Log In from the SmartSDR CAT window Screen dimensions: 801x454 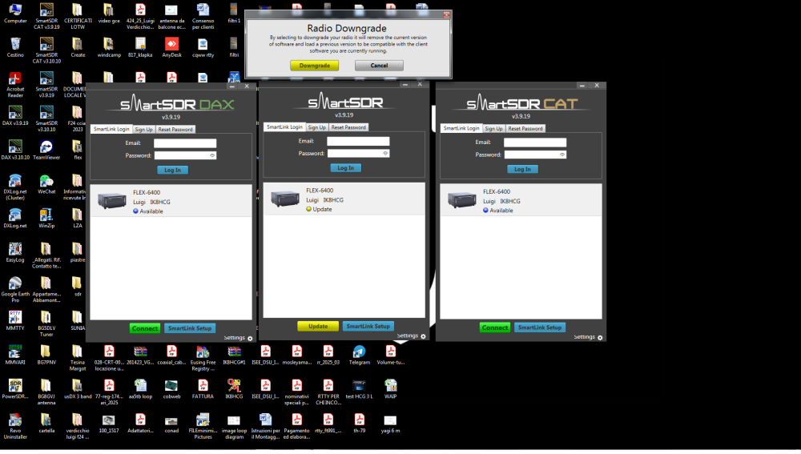[x=522, y=169]
